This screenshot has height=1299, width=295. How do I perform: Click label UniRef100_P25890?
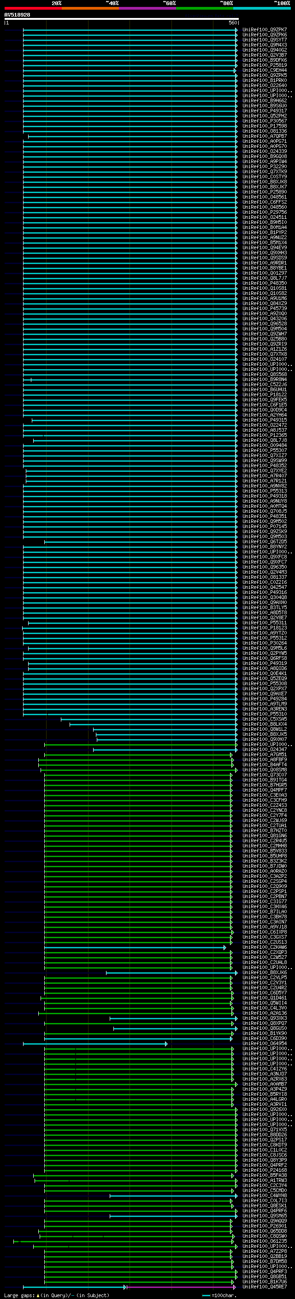click(265, 192)
